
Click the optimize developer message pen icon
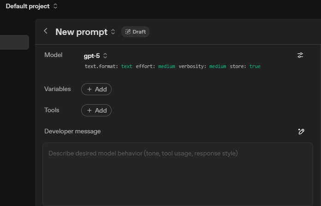click(x=301, y=132)
